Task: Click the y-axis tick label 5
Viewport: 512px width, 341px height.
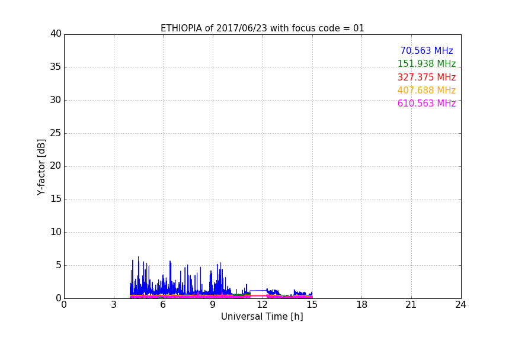Action: pyautogui.click(x=59, y=265)
